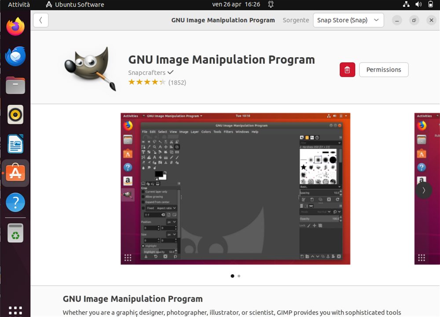Open the Trash from the dock
The image size is (440, 317).
[x=15, y=233]
